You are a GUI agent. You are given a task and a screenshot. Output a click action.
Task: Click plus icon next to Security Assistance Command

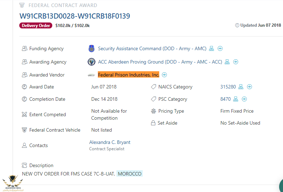coord(220,48)
